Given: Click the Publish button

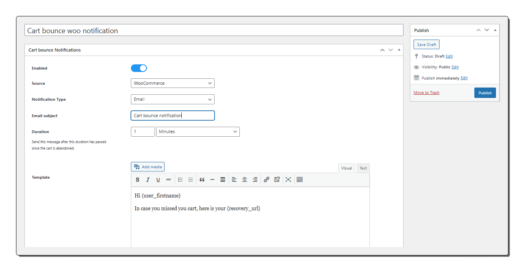Looking at the screenshot, I should point(485,93).
